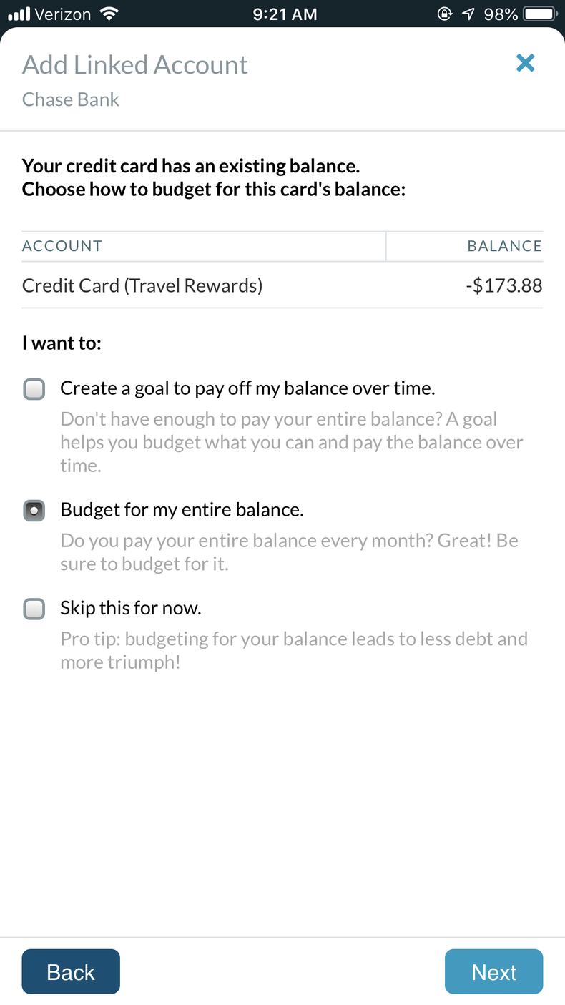
Task: Enable the 'Skip this for now' checkbox
Action: pos(34,609)
